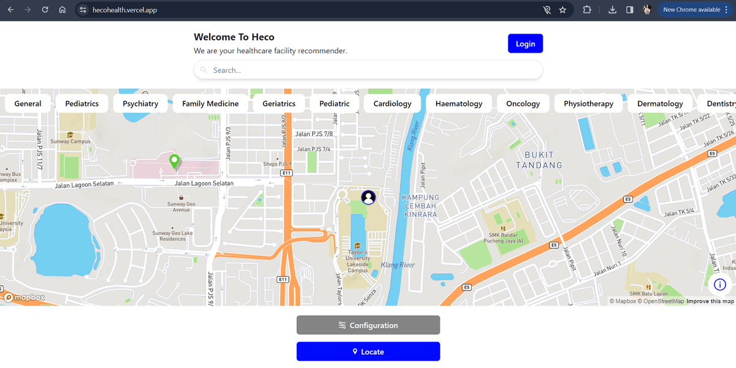Go to browser home page icon

63,10
